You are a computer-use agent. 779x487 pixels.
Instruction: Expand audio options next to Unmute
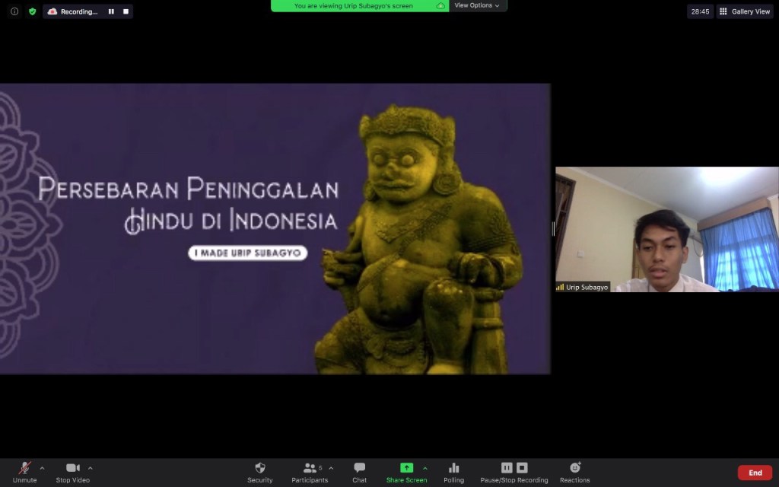tap(42, 468)
